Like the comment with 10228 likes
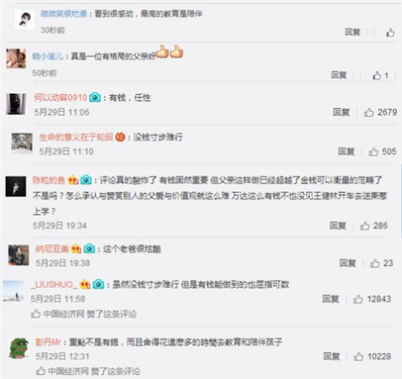This screenshot has height=379, width=402. (359, 356)
